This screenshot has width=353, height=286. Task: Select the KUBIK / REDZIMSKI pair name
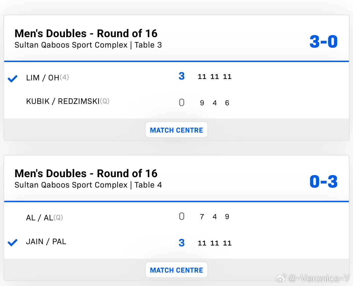(x=63, y=101)
